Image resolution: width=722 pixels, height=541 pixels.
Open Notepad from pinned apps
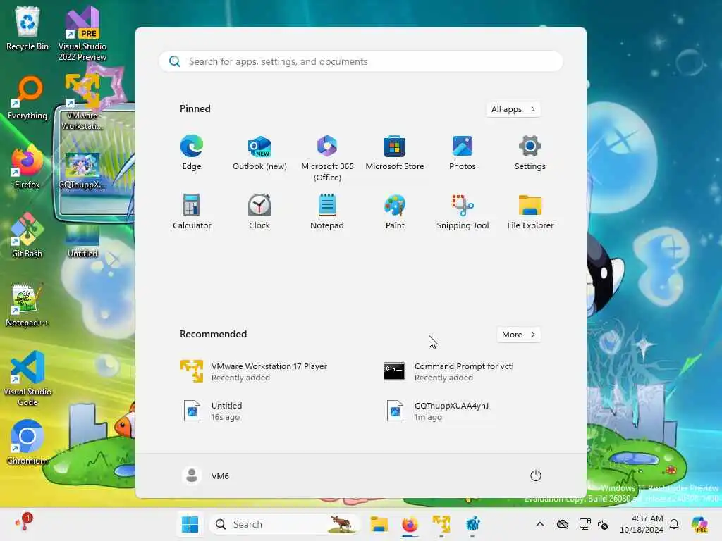coord(327,212)
